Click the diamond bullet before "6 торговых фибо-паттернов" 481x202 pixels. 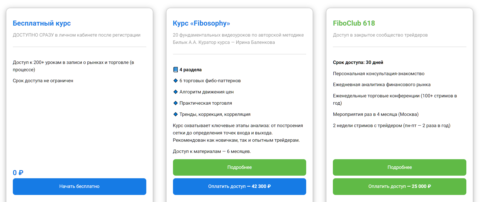[176, 81]
